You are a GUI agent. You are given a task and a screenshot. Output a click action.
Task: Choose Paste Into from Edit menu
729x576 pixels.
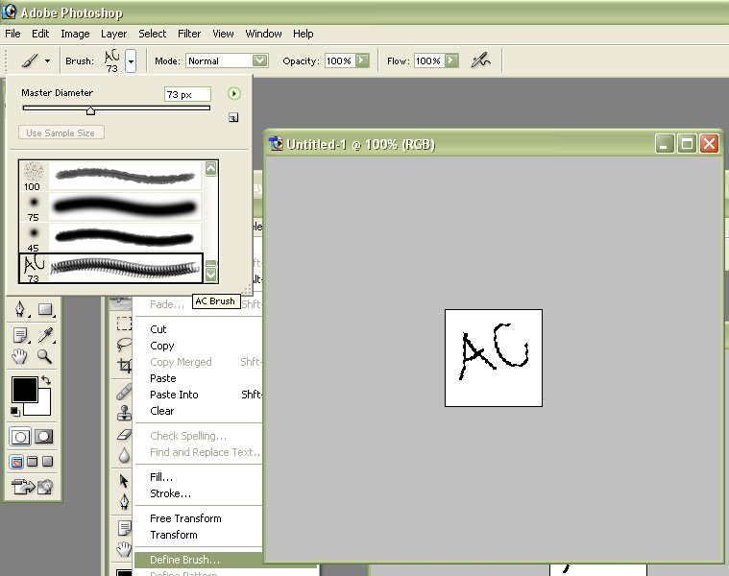[174, 395]
